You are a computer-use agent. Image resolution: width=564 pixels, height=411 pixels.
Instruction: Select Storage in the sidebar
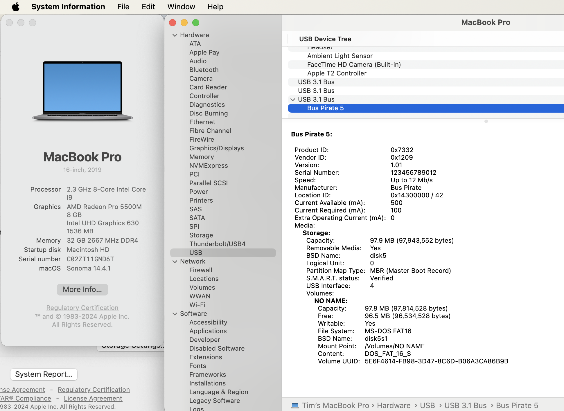point(201,235)
